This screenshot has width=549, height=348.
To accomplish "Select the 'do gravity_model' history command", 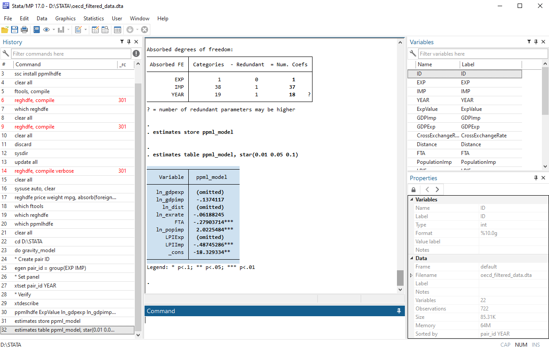I will [35, 250].
